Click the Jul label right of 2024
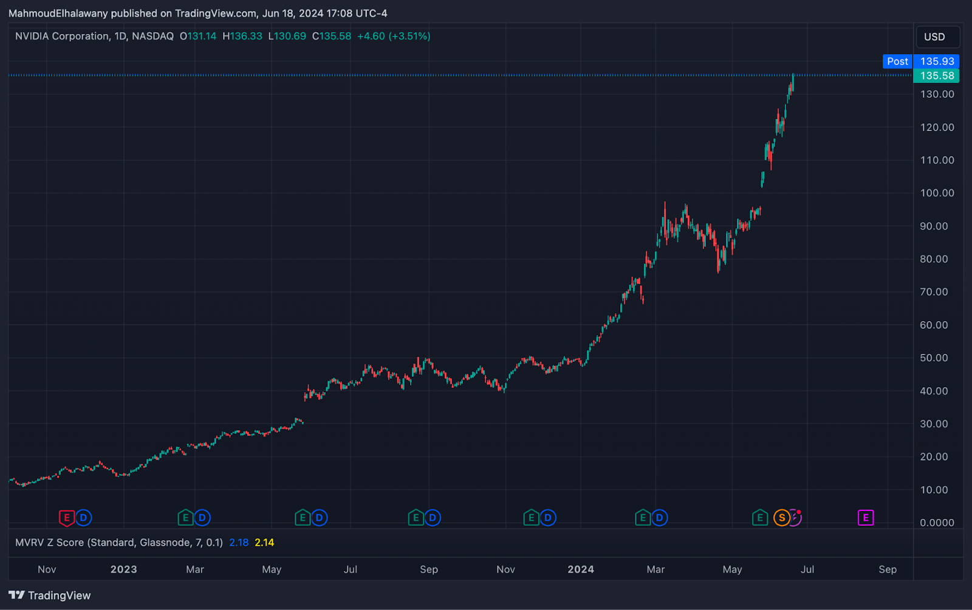The width and height of the screenshot is (972, 610). (x=807, y=569)
